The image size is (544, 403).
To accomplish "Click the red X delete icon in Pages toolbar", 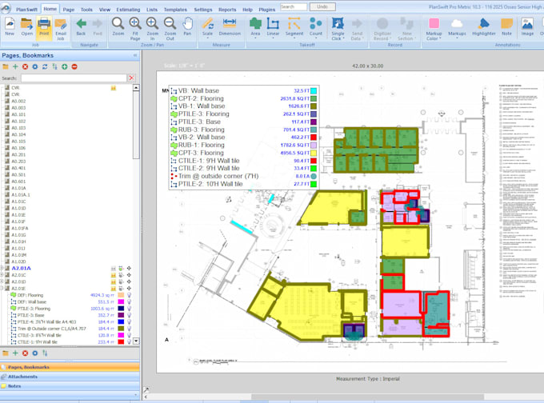I will pyautogui.click(x=25, y=66).
